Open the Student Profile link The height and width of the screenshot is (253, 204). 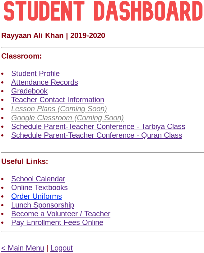pyautogui.click(x=35, y=74)
